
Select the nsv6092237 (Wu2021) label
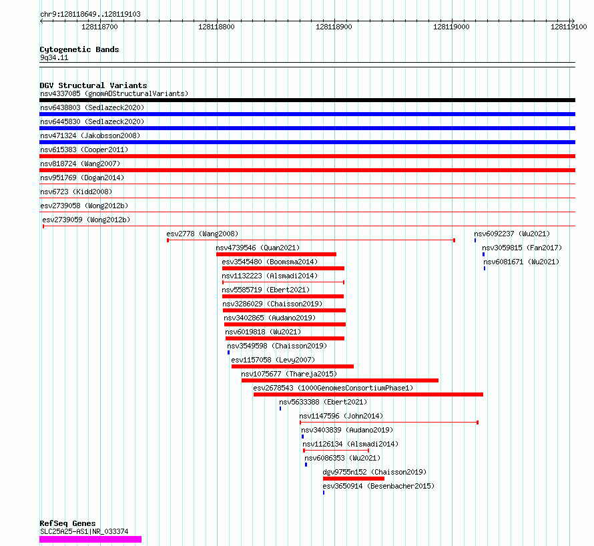click(x=512, y=234)
